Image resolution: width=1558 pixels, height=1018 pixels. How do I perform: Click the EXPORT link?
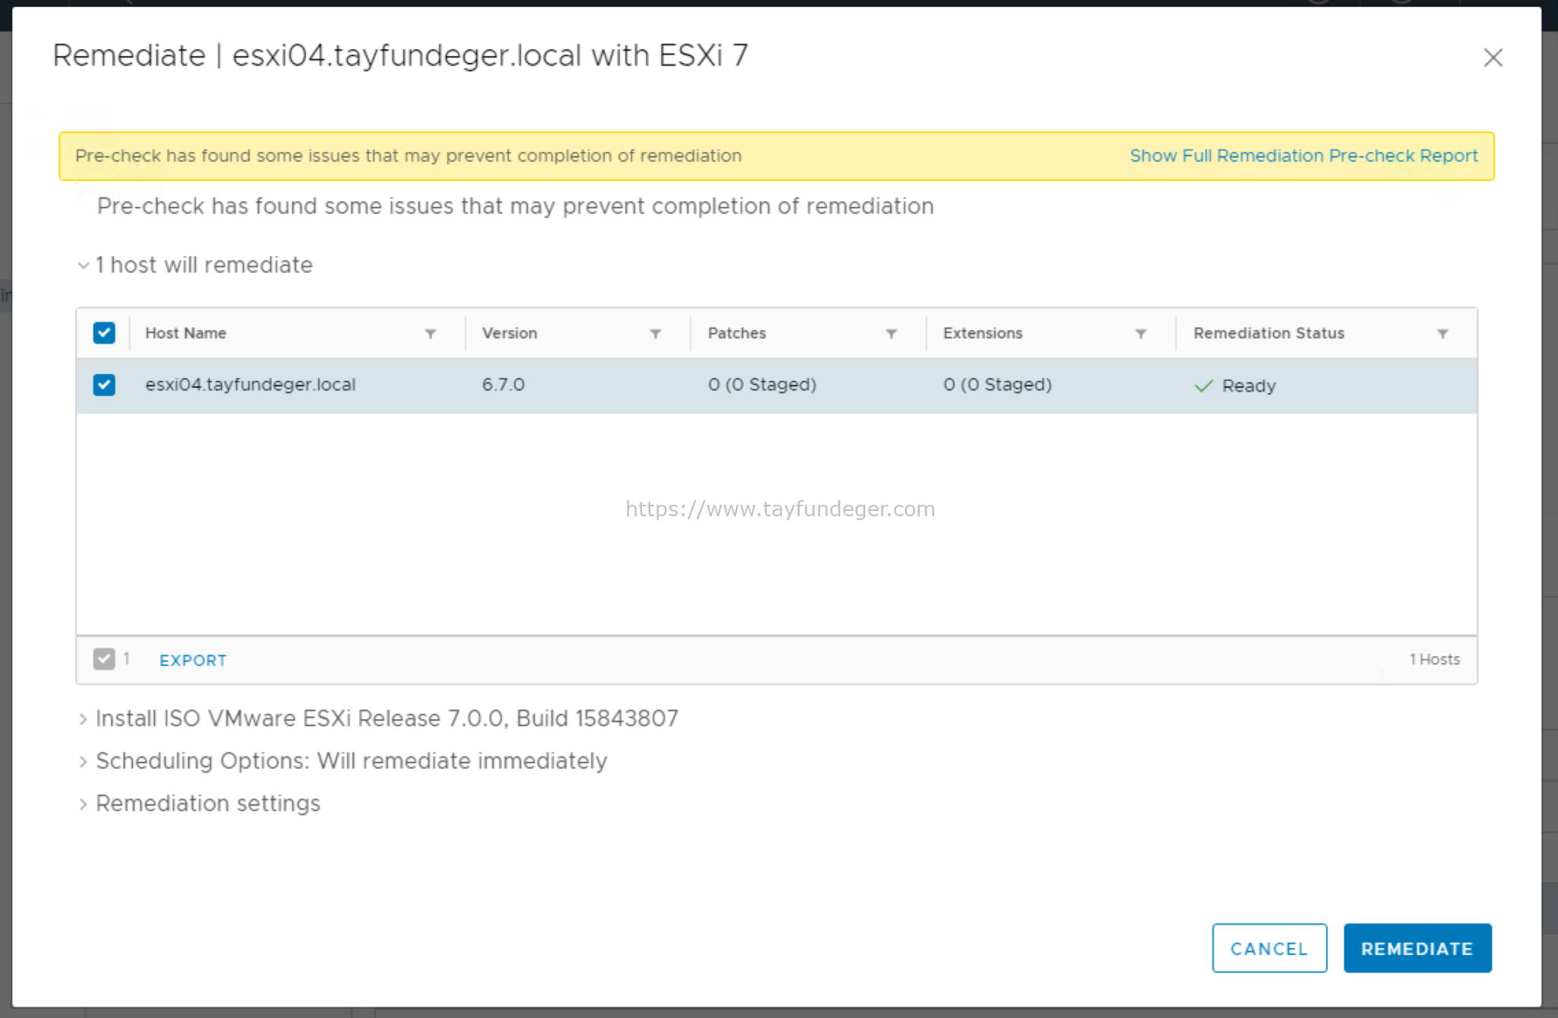click(193, 660)
